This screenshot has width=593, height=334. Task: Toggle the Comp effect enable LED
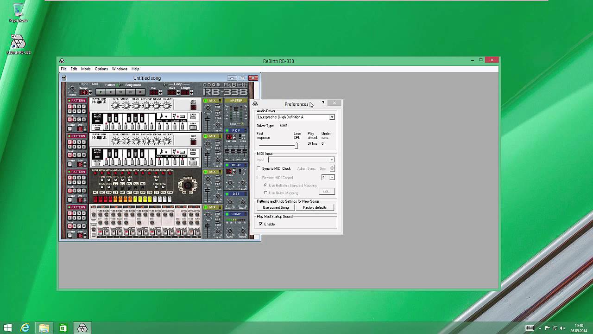227,214
